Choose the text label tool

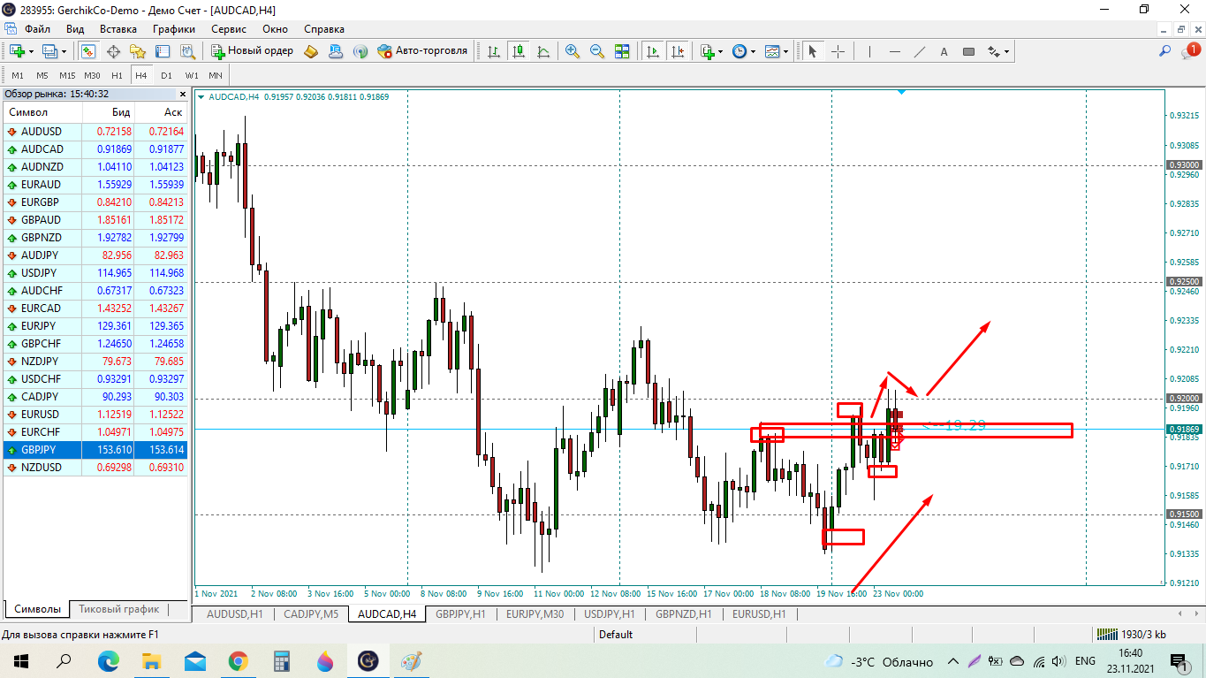pos(944,51)
